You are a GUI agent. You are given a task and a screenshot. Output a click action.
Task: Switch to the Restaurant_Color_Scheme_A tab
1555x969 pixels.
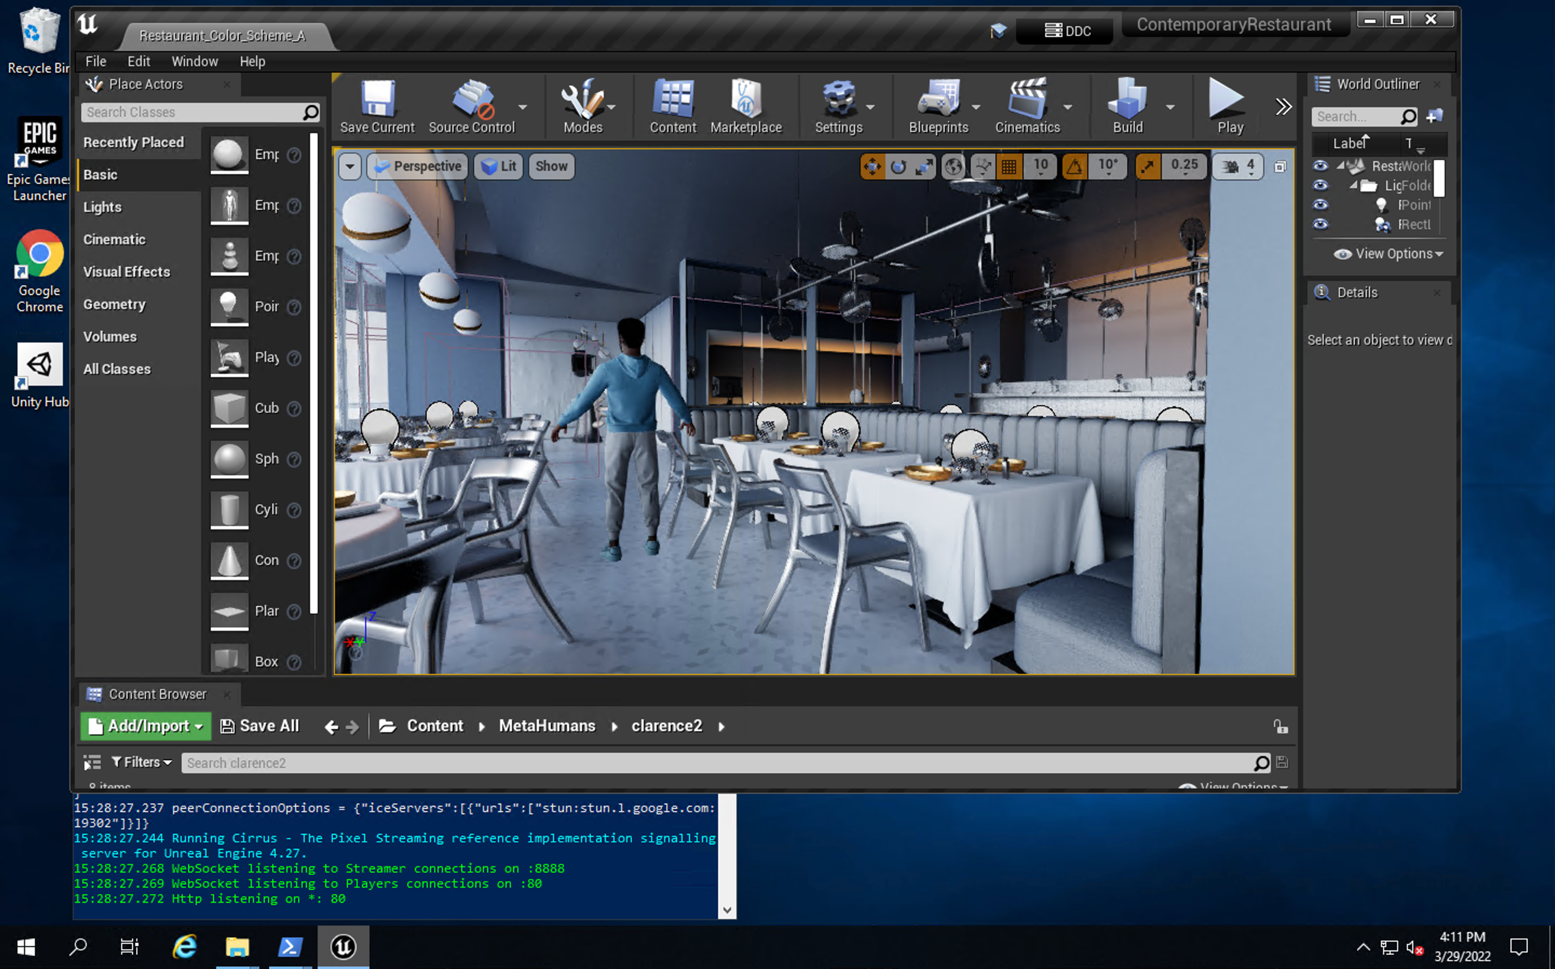(x=222, y=36)
